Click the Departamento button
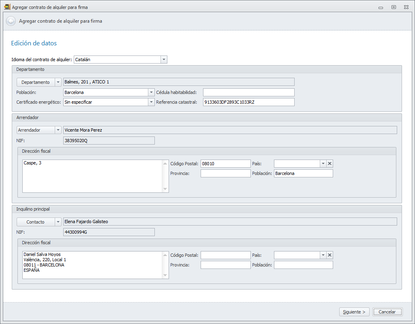The width and height of the screenshot is (415, 324). coord(36,82)
